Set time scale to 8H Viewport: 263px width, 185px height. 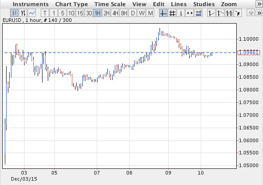[x=124, y=13]
